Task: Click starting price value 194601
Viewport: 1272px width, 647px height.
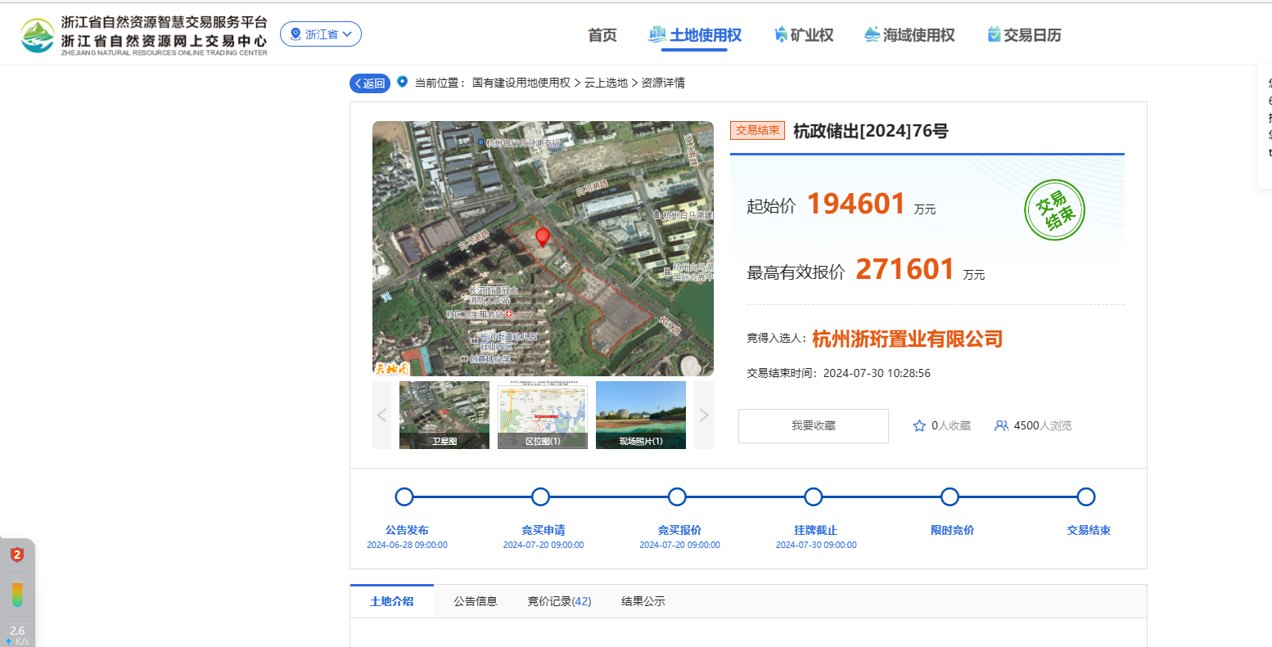Action: coord(856,204)
